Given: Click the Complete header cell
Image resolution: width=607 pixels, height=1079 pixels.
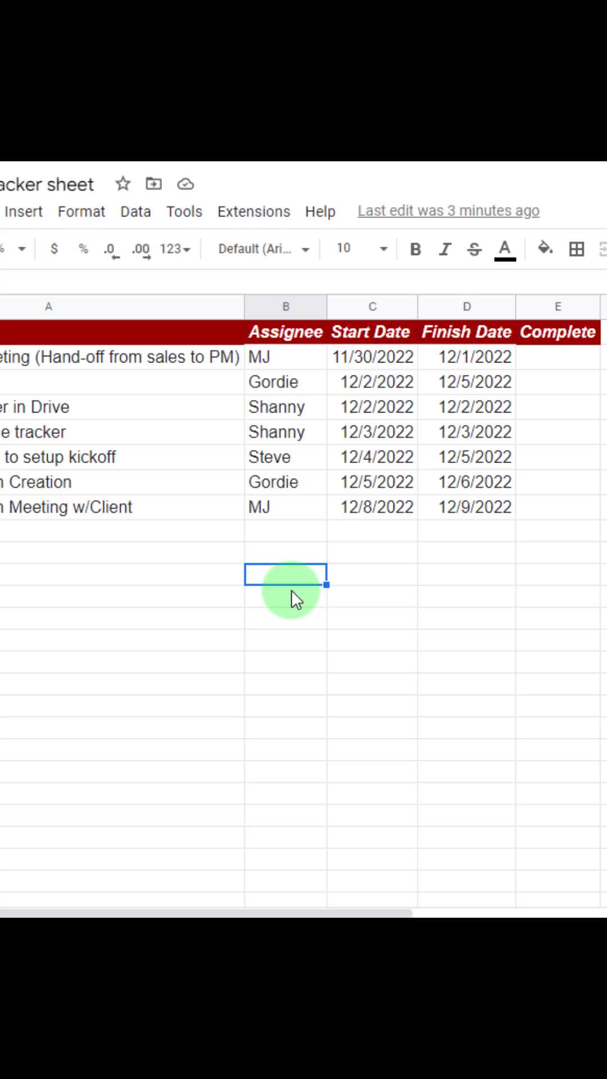Looking at the screenshot, I should (x=558, y=332).
